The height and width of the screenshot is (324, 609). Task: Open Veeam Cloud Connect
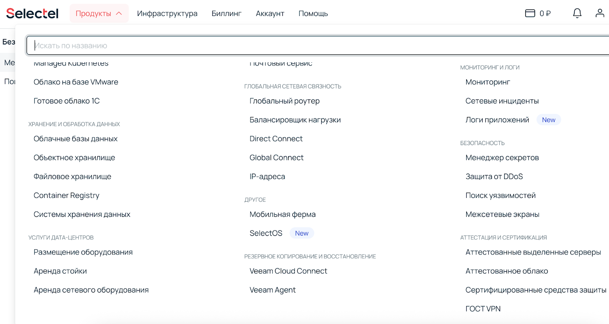(288, 271)
